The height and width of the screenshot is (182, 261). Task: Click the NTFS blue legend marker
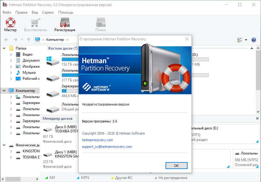tap(78, 178)
